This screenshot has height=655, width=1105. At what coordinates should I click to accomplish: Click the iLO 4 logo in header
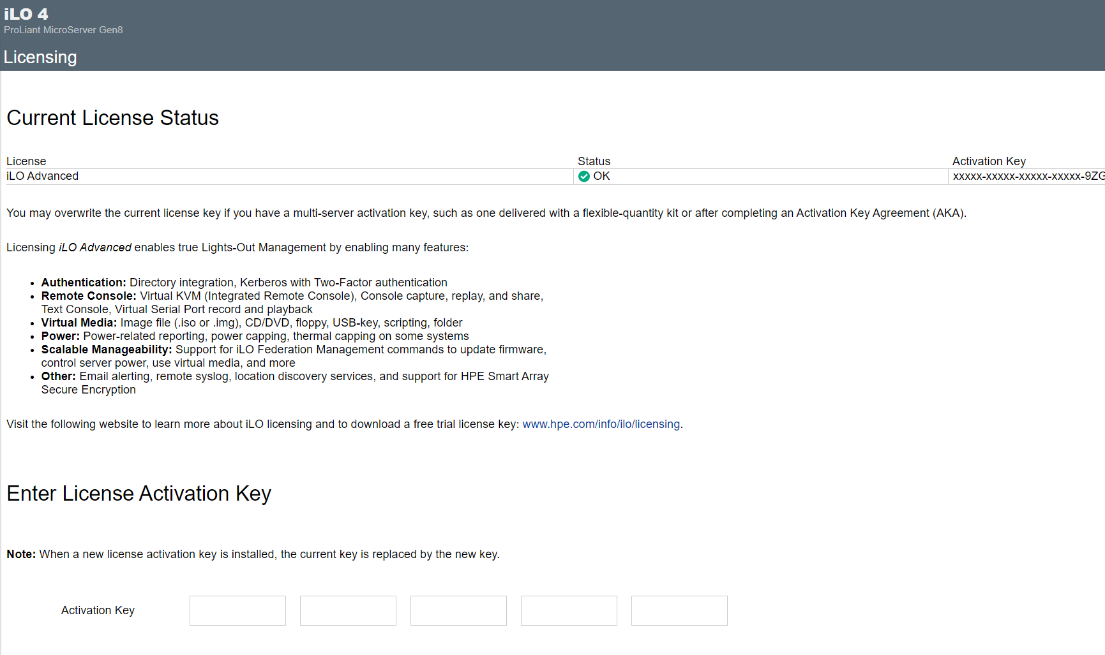[x=26, y=14]
